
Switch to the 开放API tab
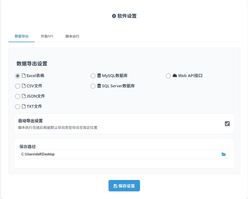(x=47, y=36)
